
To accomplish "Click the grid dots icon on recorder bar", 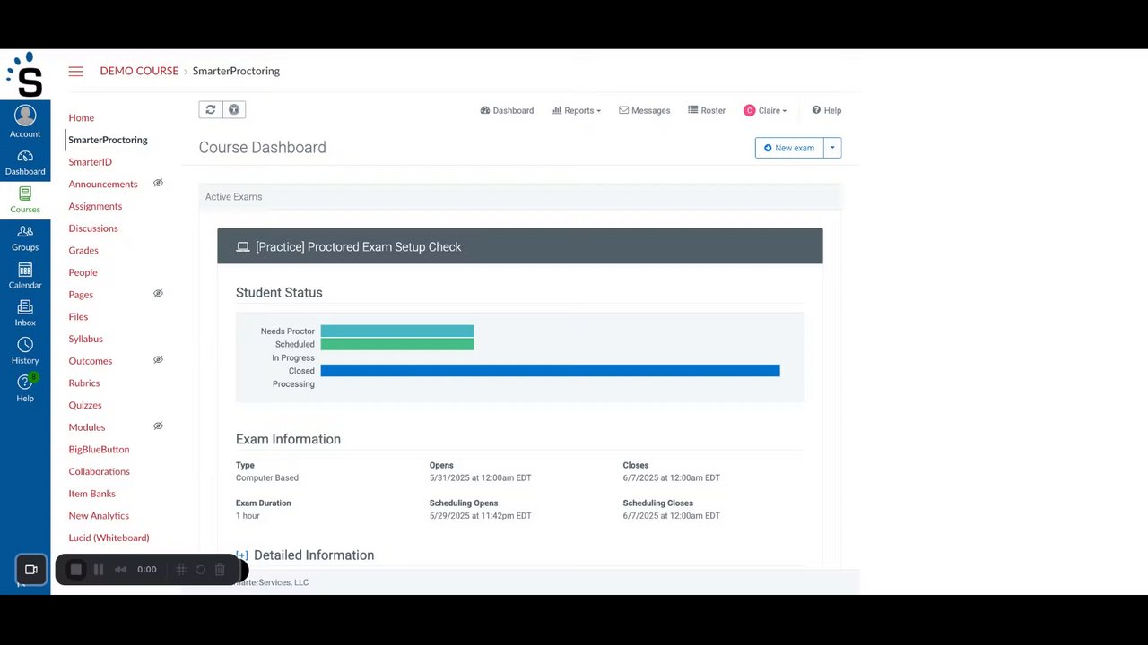I will pos(180,570).
